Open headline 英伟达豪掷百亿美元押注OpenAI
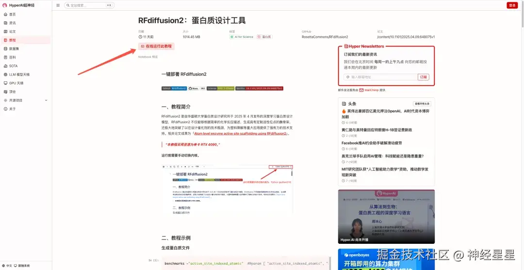The width and height of the screenshot is (524, 270). [386, 114]
